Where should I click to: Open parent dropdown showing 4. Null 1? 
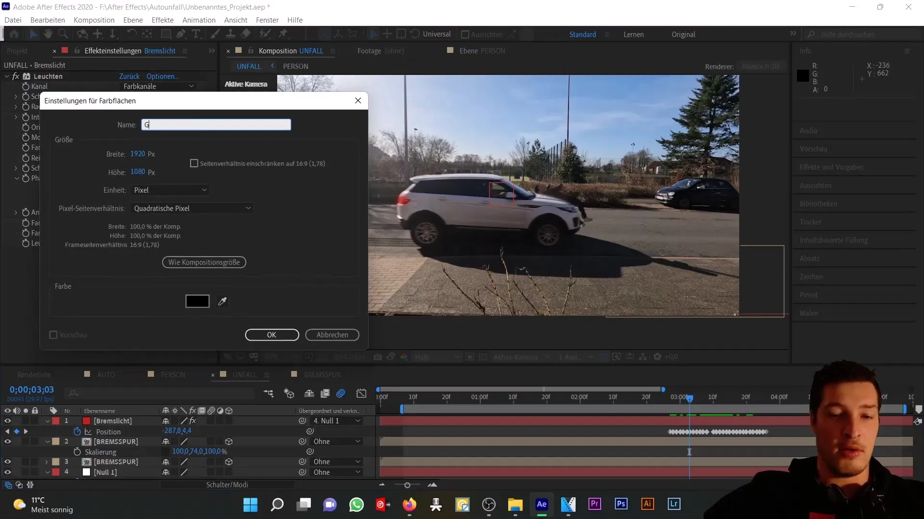pos(337,421)
